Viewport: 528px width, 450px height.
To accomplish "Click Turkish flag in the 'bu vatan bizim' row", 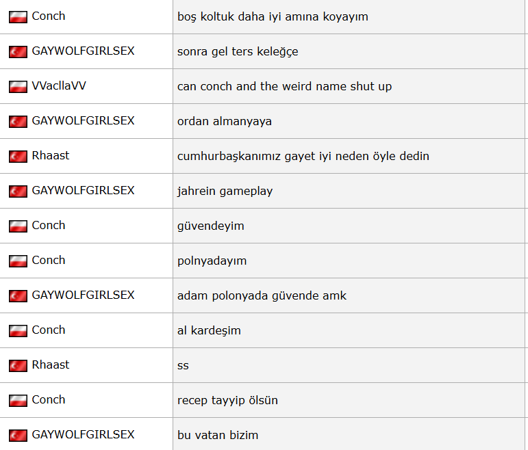I will coord(18,436).
